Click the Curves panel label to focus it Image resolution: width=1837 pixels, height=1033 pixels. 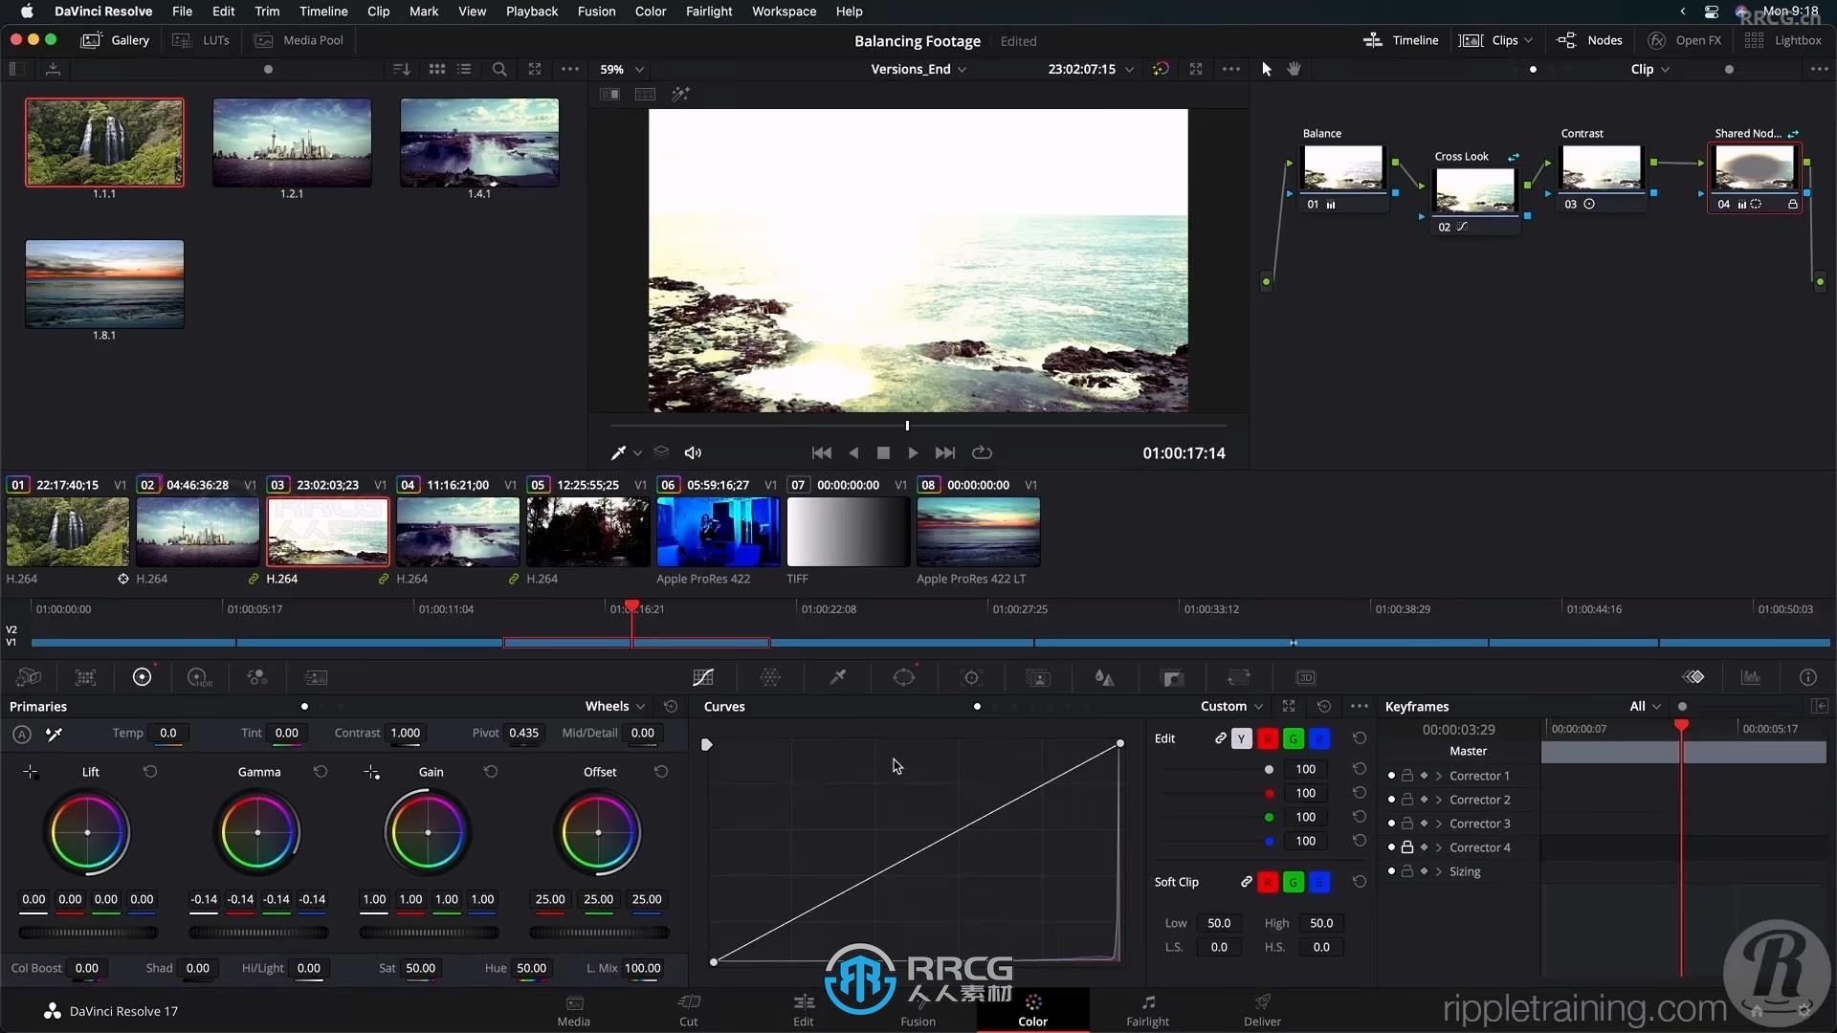[724, 706]
